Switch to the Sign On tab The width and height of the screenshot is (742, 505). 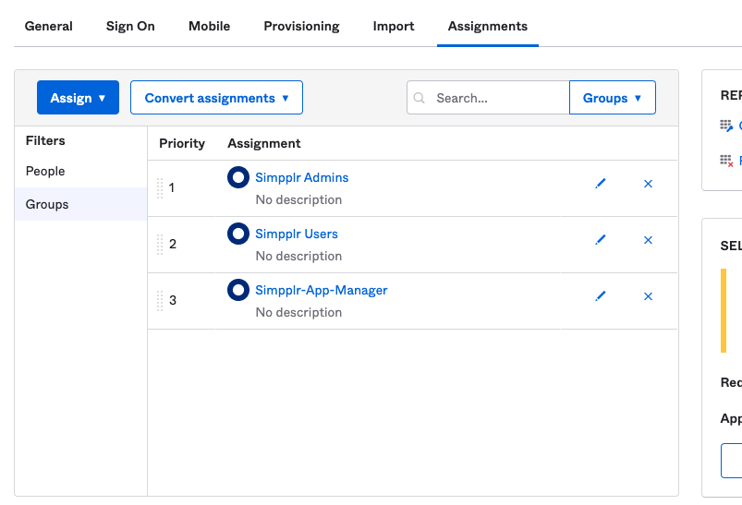[130, 26]
